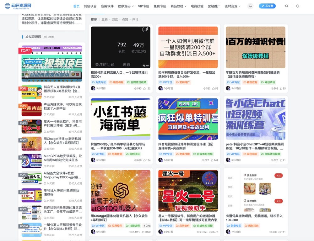Open 网创项目 nav item
Viewport: 314px width, 241px height.
tap(90, 6)
